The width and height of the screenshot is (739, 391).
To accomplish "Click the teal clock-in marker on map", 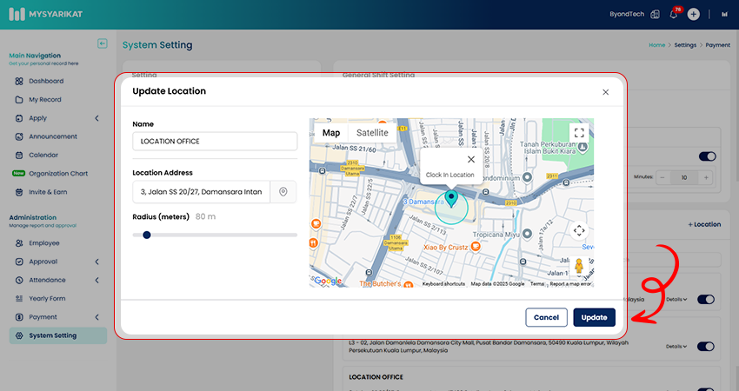I will click(451, 199).
